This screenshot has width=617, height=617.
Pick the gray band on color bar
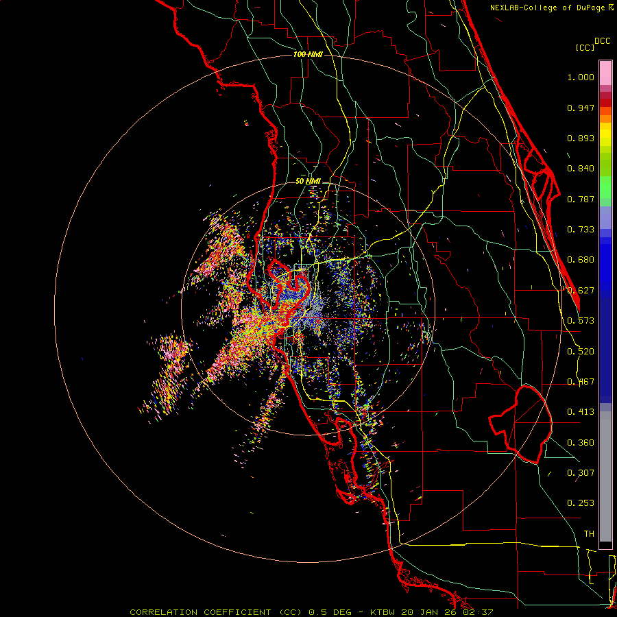tap(605, 476)
